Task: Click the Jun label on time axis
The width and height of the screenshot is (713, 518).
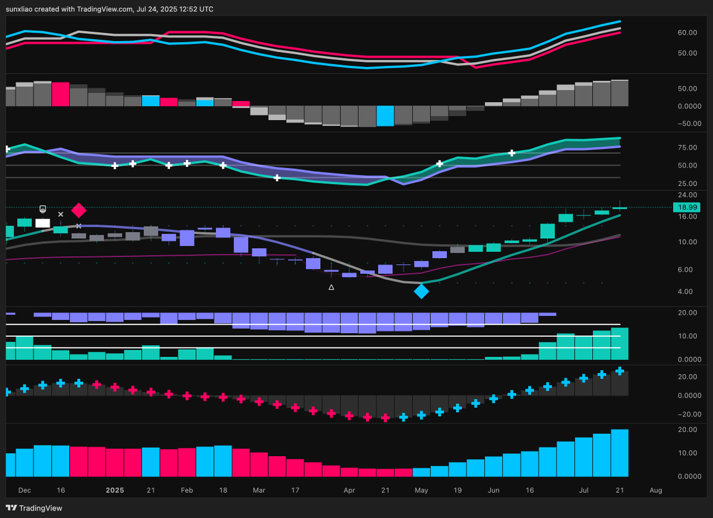Action: point(494,491)
